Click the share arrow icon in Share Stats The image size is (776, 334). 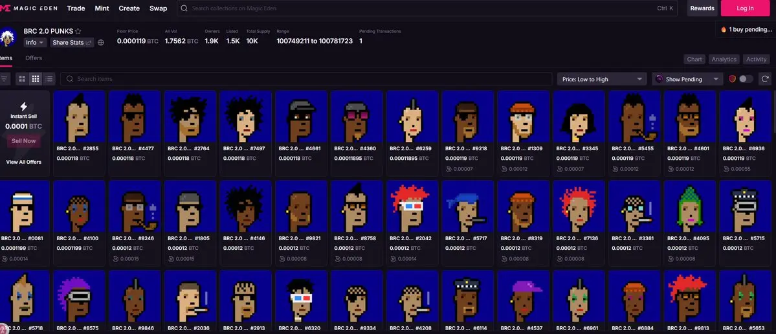tap(89, 43)
